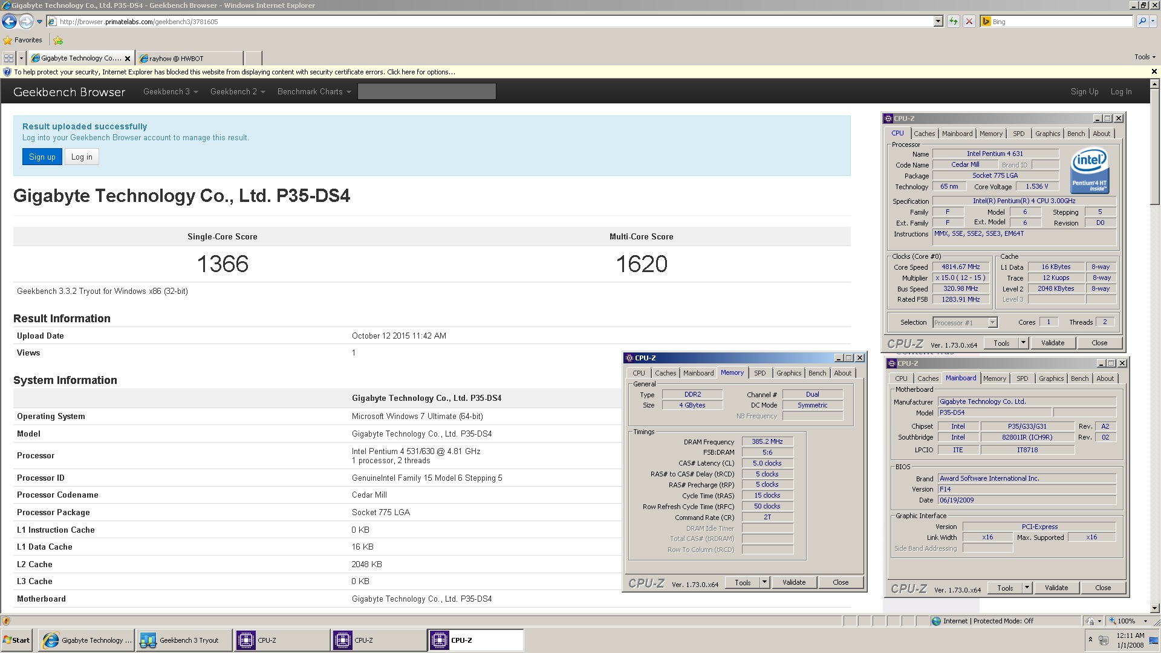Click Validate in the CPU CPU-Z window

point(1053,343)
